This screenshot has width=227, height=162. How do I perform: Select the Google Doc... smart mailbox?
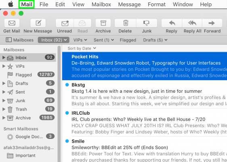pos(28,136)
